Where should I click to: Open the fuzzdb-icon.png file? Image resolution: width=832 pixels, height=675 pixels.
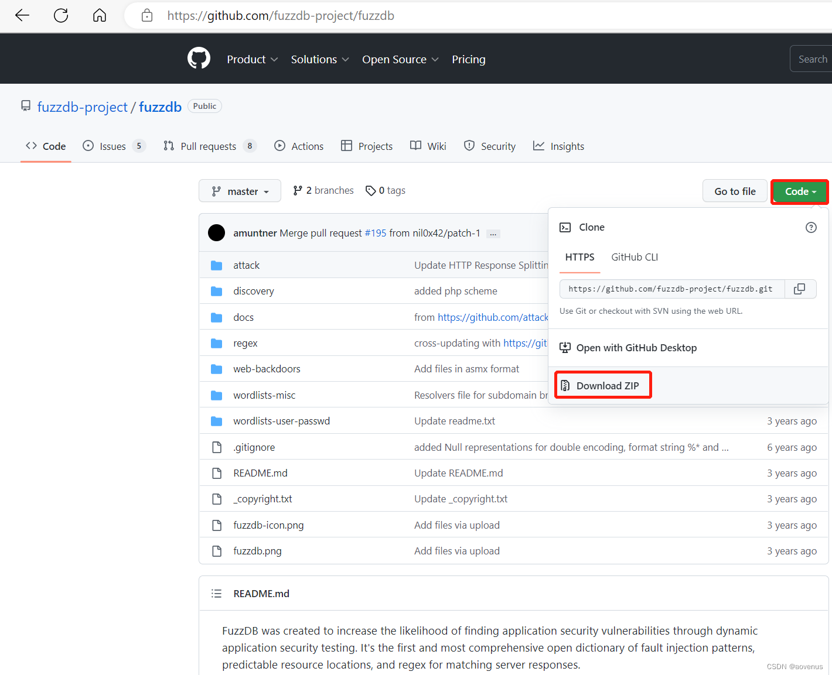click(x=268, y=525)
